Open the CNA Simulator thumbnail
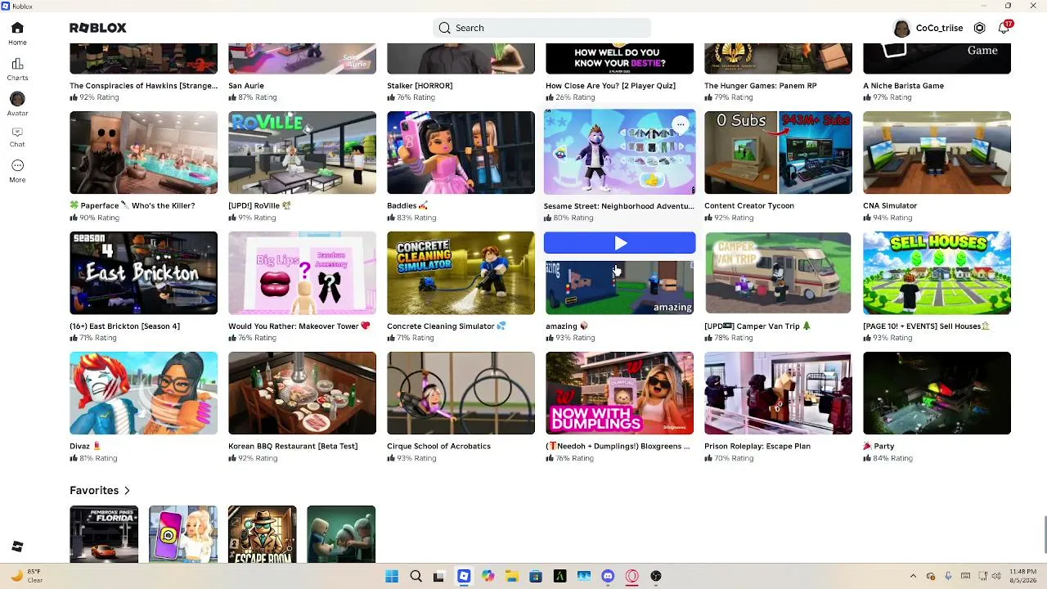 (937, 153)
